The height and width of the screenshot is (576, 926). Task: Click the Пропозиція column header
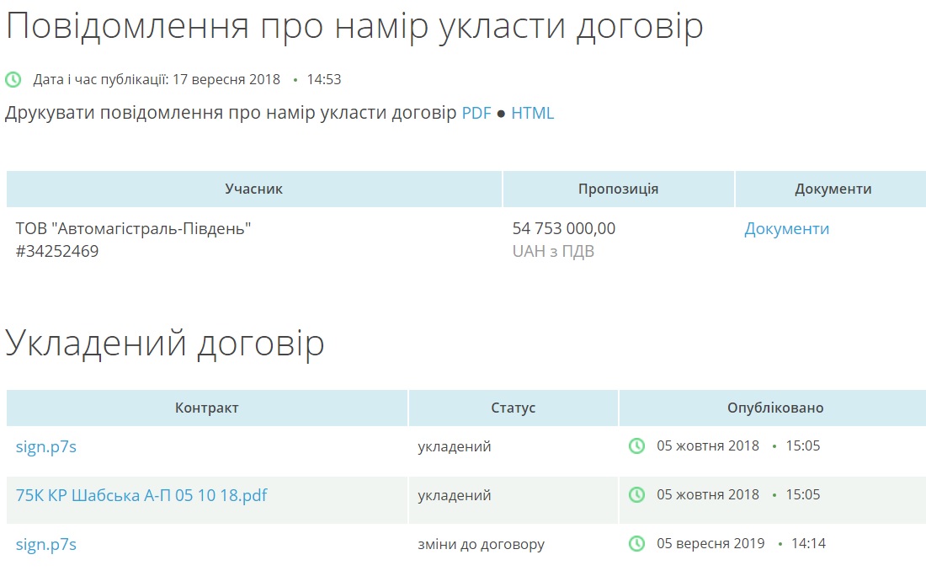point(618,189)
